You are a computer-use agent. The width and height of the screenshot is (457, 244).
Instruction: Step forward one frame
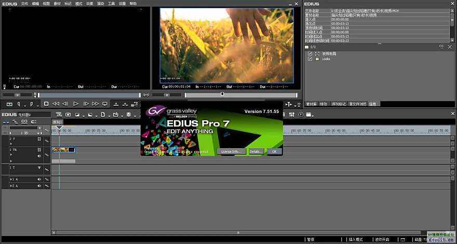pos(86,104)
